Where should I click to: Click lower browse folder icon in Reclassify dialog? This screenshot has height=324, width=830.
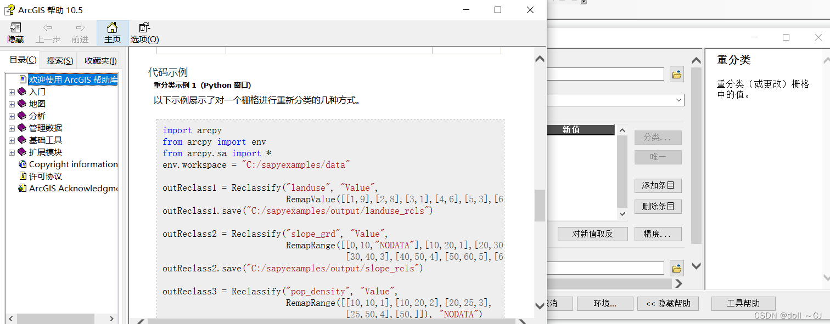[x=677, y=268]
